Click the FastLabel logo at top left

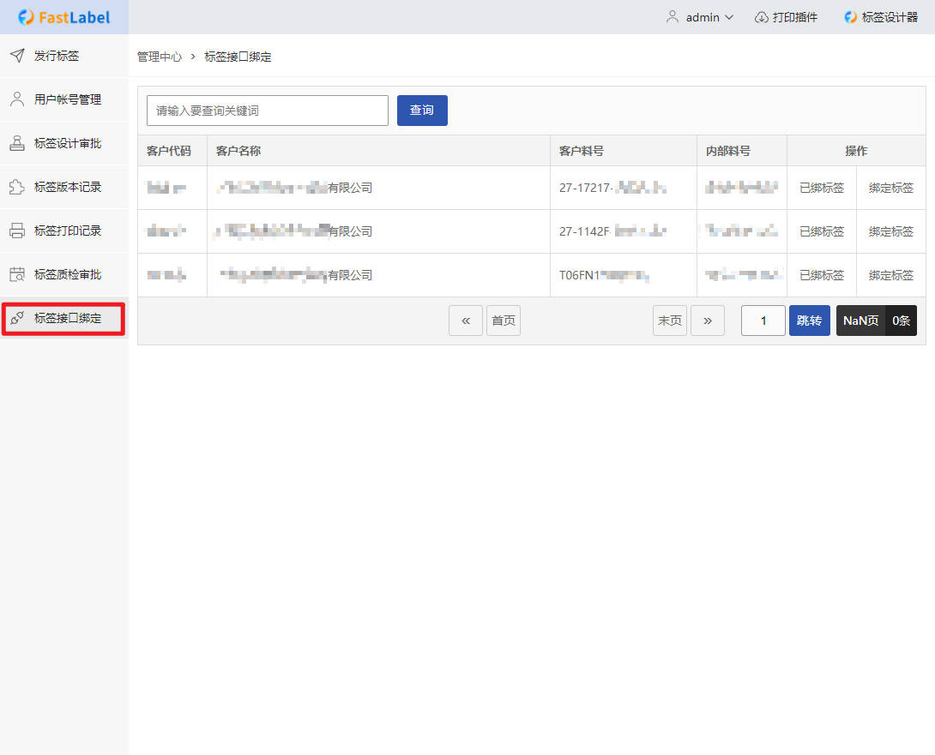[64, 17]
